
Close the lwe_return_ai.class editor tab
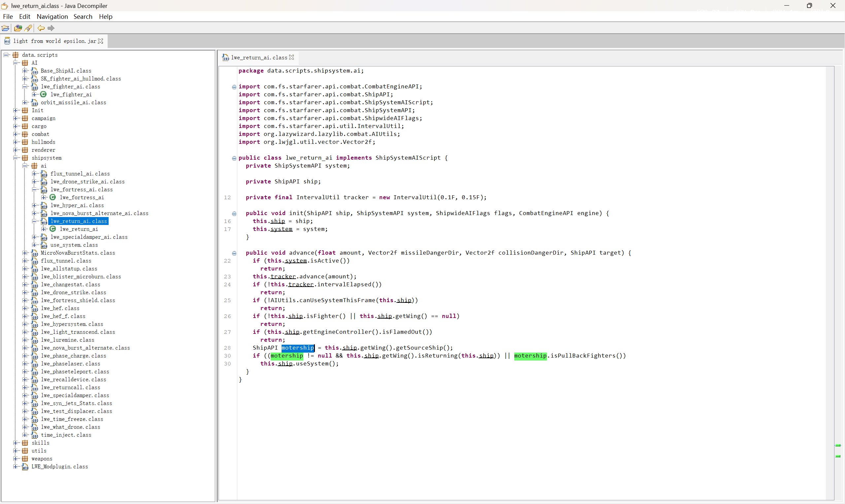click(x=291, y=57)
